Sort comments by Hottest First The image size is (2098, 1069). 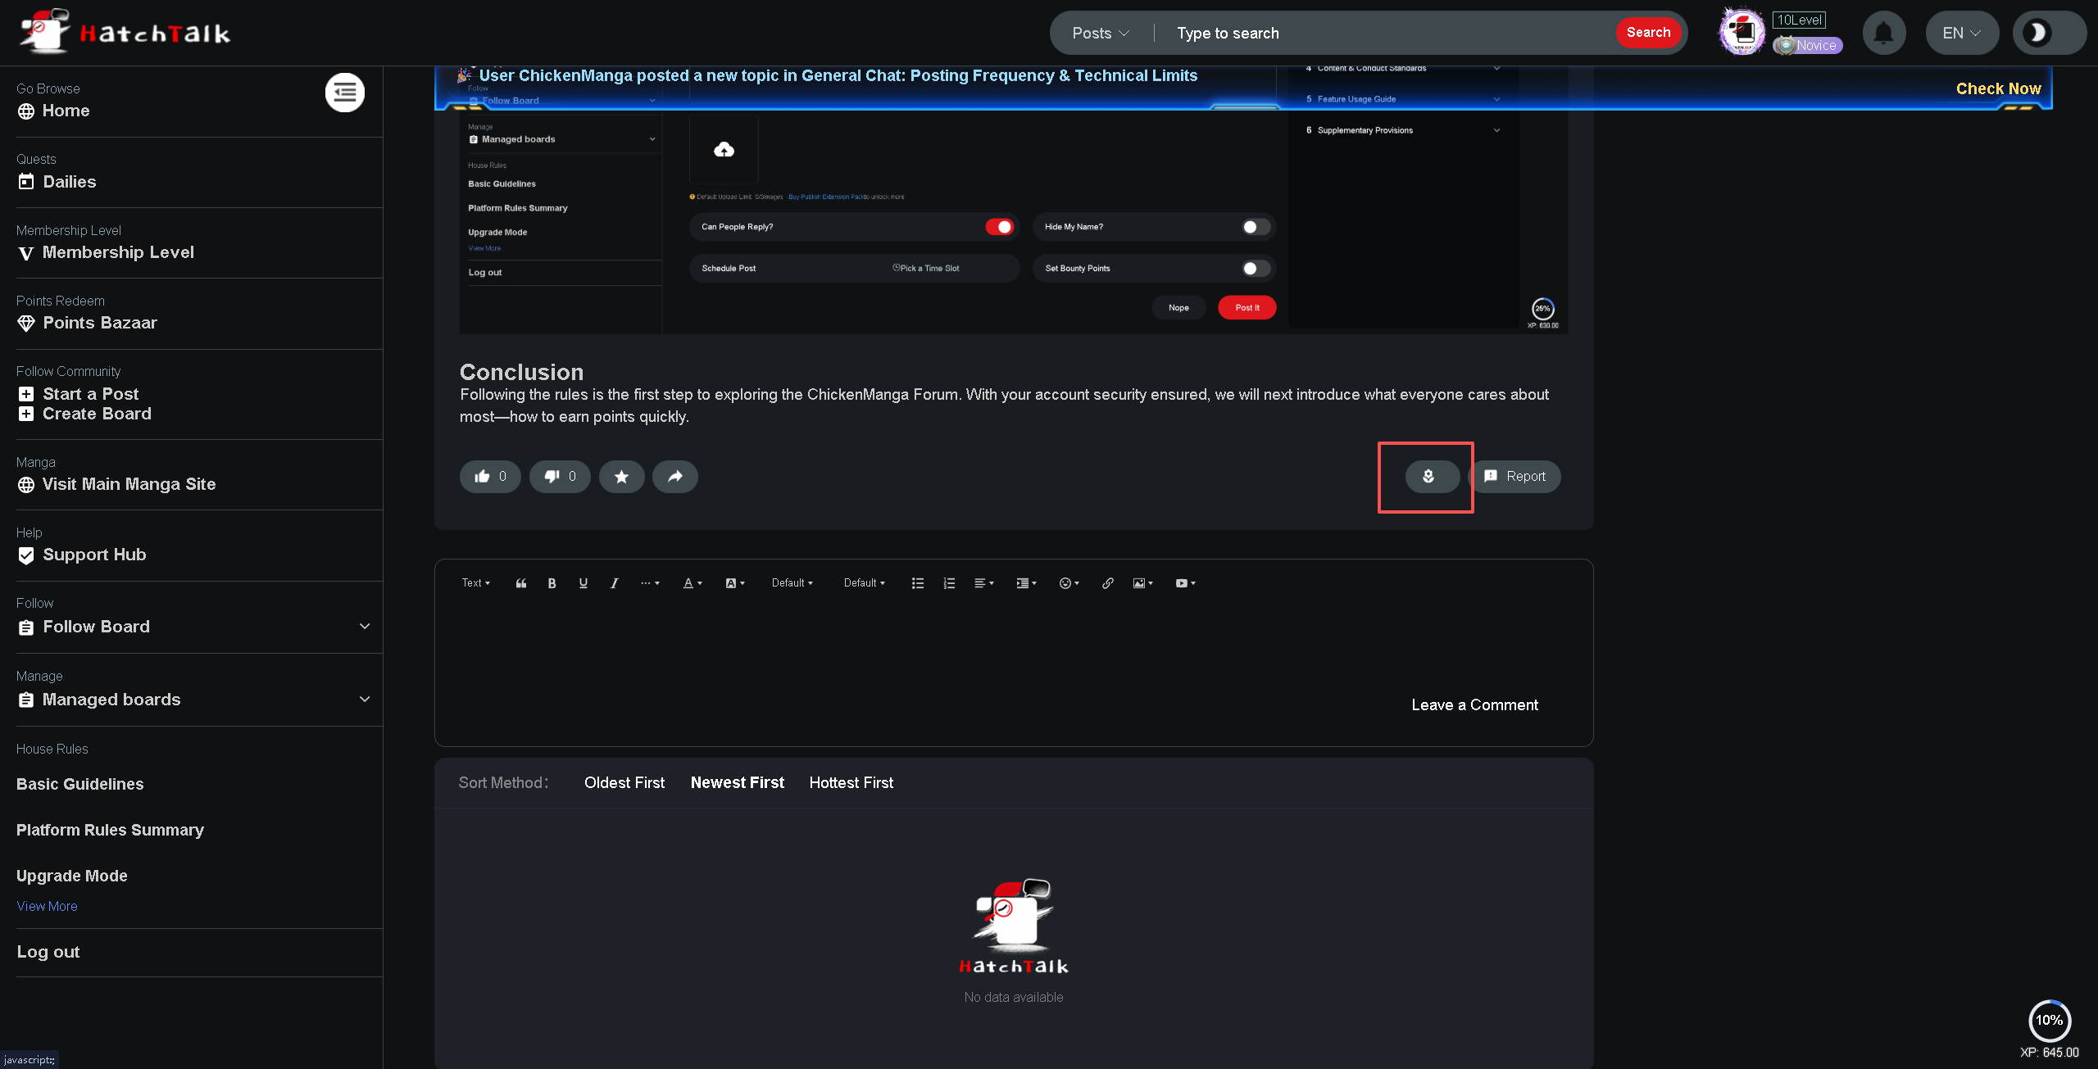pyautogui.click(x=851, y=782)
